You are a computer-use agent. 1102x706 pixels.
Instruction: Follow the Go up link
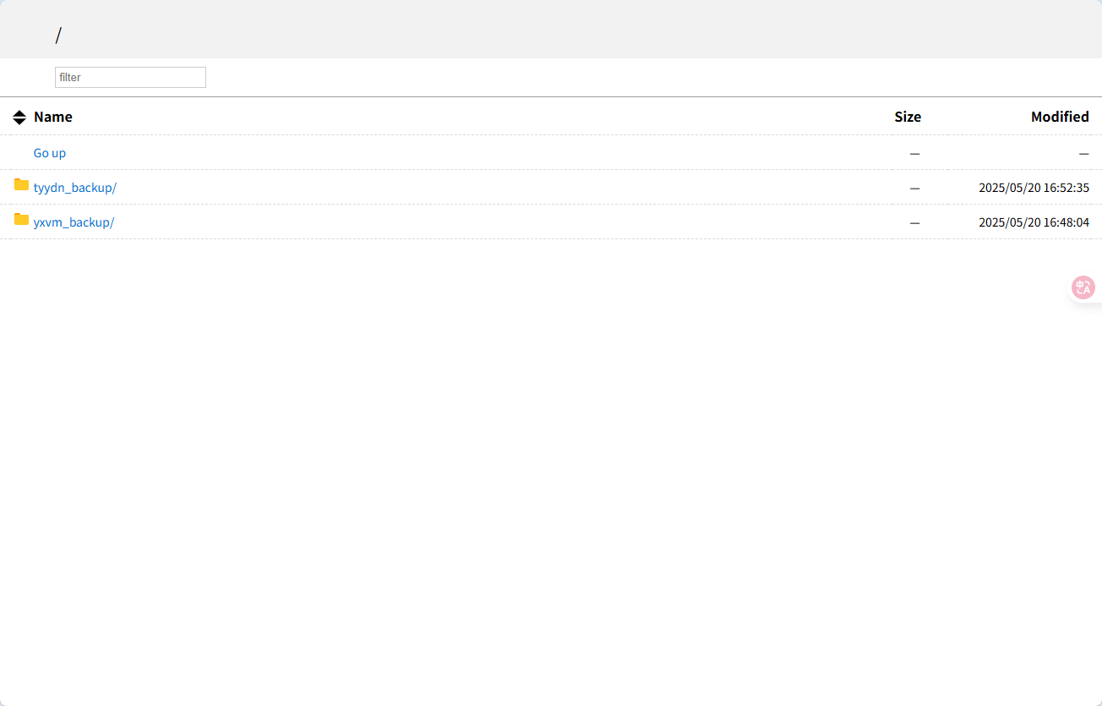[50, 153]
